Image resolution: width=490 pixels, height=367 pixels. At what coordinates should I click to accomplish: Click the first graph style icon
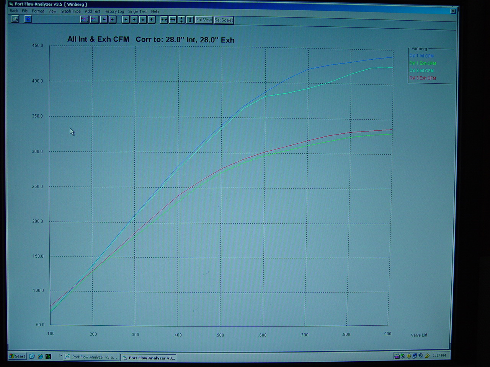tap(84, 19)
